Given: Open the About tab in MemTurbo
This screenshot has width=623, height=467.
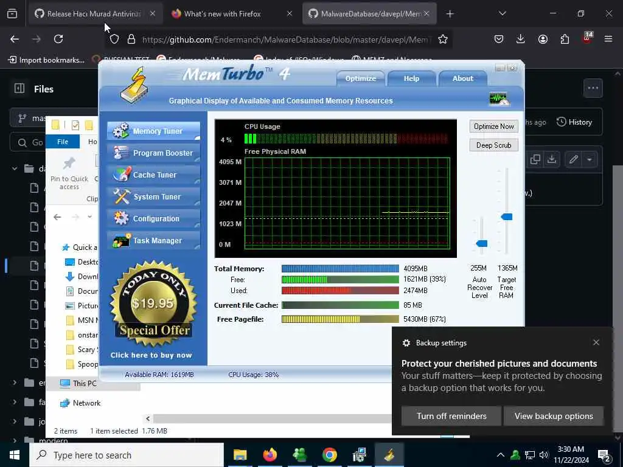Looking at the screenshot, I should tap(462, 78).
